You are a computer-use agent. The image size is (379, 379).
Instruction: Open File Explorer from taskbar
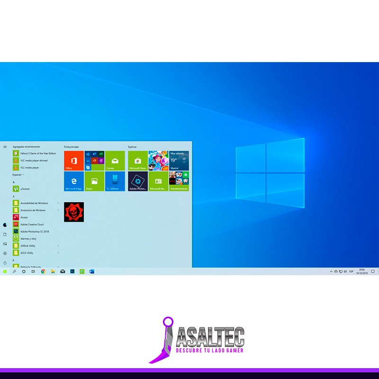pos(53,271)
